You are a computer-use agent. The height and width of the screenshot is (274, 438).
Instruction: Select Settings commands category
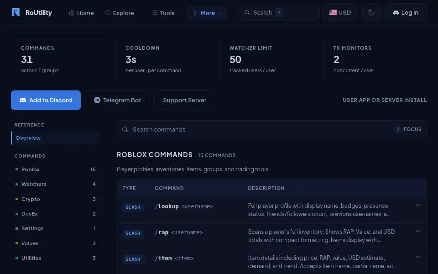click(x=55, y=228)
